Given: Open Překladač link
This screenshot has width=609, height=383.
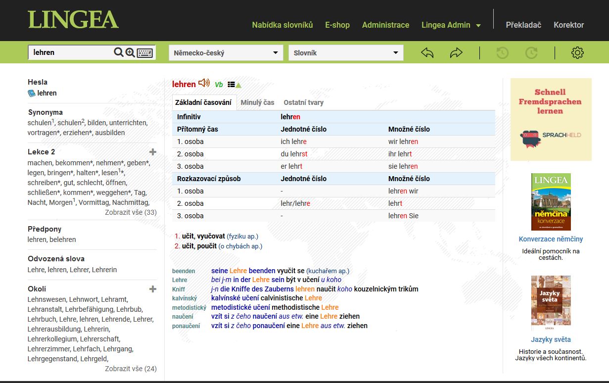Looking at the screenshot, I should coord(523,25).
